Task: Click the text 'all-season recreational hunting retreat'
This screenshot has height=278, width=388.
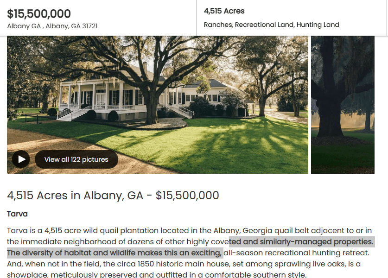Action: click(x=296, y=253)
